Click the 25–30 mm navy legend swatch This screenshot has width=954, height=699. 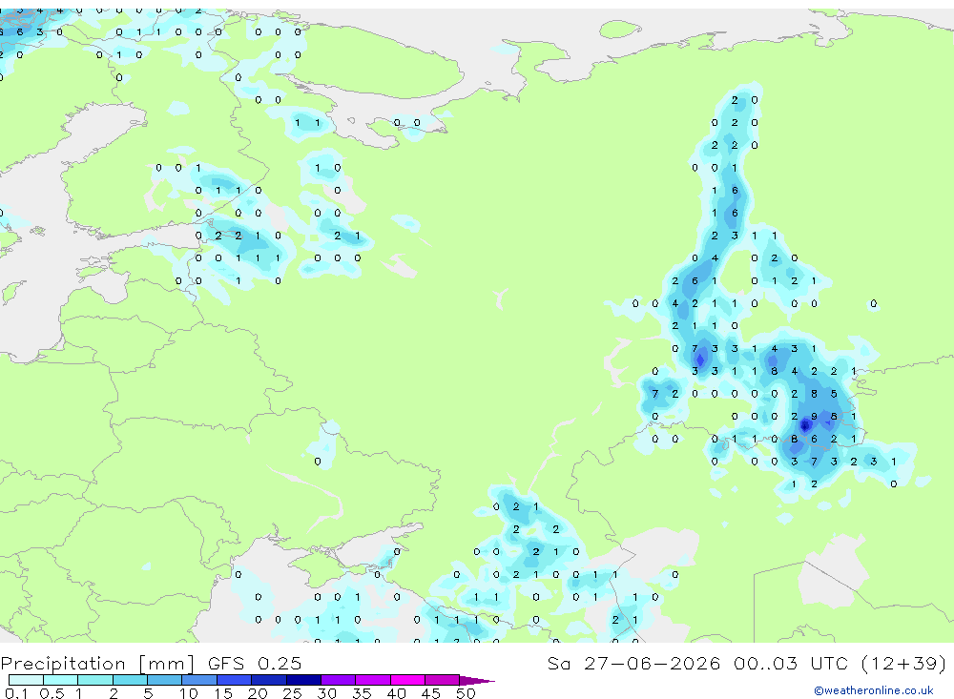click(x=303, y=680)
